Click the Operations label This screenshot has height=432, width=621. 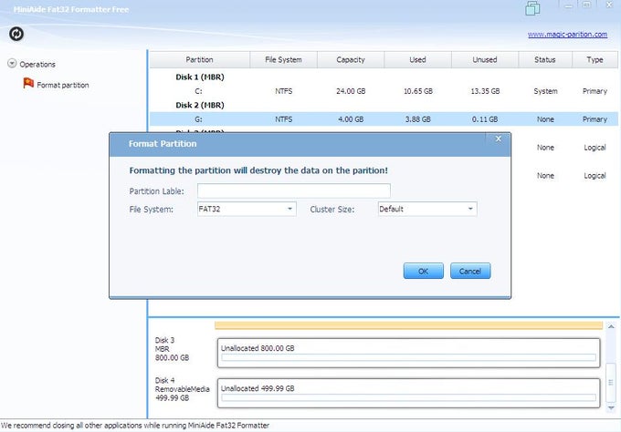tap(37, 64)
